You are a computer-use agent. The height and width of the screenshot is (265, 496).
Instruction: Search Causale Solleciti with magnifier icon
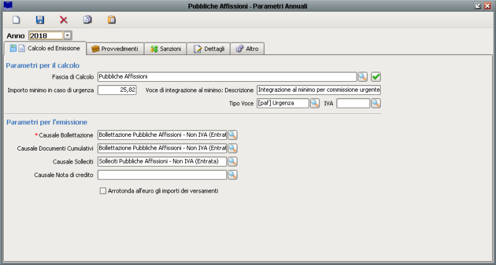(x=232, y=162)
